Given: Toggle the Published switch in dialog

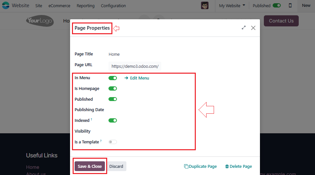Looking at the screenshot, I should [113, 99].
